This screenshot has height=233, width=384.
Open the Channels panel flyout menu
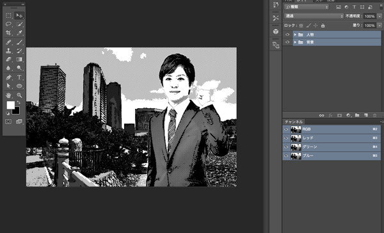coord(382,122)
